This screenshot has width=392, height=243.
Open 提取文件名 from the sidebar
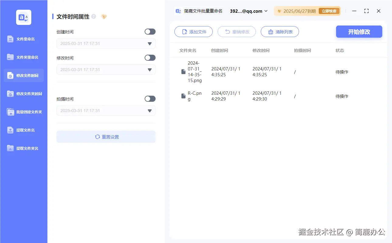pos(24,130)
